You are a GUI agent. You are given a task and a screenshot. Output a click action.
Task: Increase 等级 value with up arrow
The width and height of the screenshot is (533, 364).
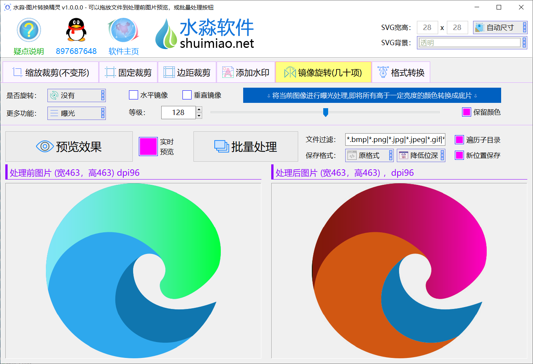pos(199,109)
